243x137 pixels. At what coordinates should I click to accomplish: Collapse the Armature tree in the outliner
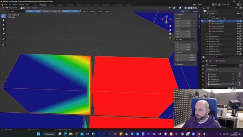[205, 14]
